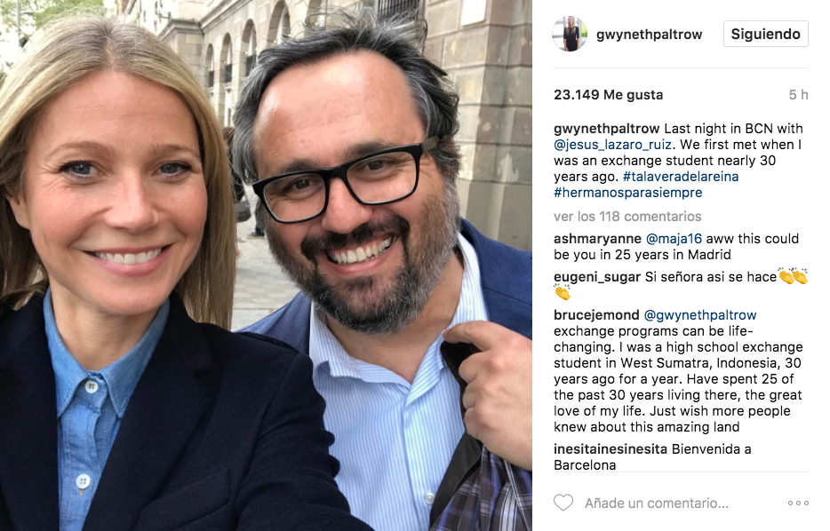Click the Añade un comentario field
This screenshot has width=830, height=531.
[657, 503]
